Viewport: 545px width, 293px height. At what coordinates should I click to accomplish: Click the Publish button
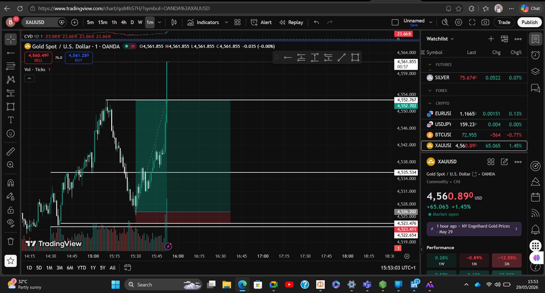tap(529, 22)
